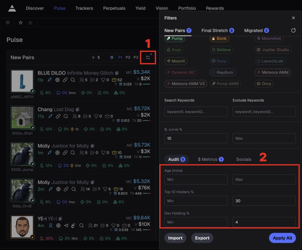Viewport: 302px width, 250px height.
Task: Focus the Exclude Keywords input
Action: (264, 112)
